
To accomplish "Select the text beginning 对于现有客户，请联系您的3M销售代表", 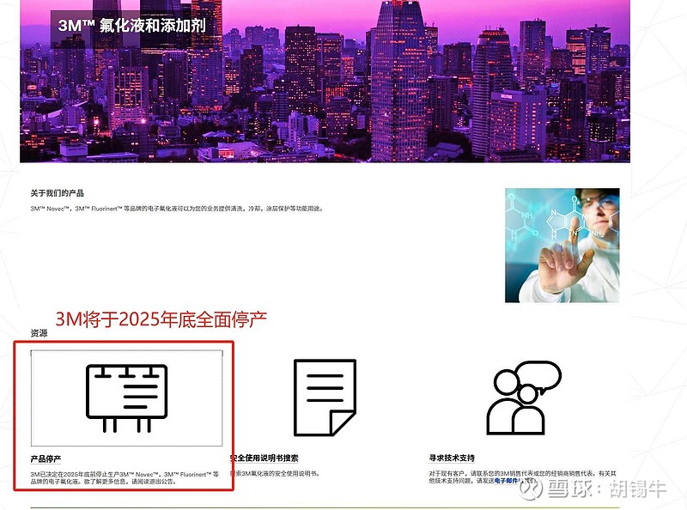I will 522,477.
